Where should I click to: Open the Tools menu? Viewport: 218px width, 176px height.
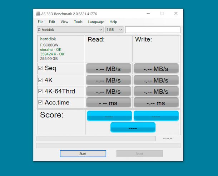(x=78, y=22)
